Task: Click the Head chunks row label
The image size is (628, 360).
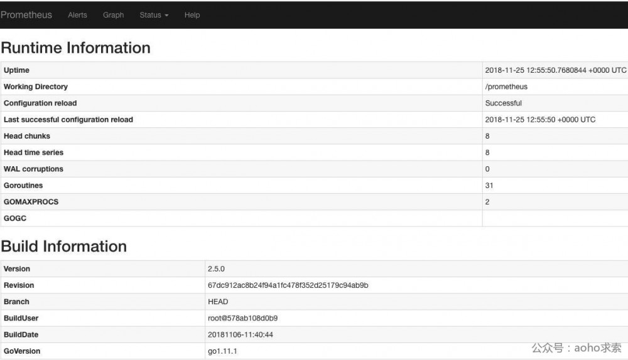Action: tap(27, 136)
